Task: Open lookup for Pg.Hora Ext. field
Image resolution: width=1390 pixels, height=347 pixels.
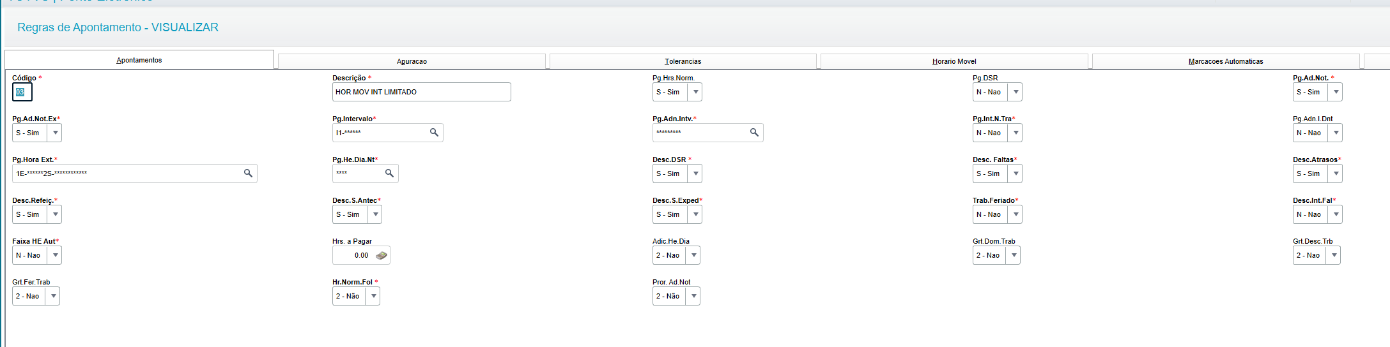Action: tap(248, 173)
